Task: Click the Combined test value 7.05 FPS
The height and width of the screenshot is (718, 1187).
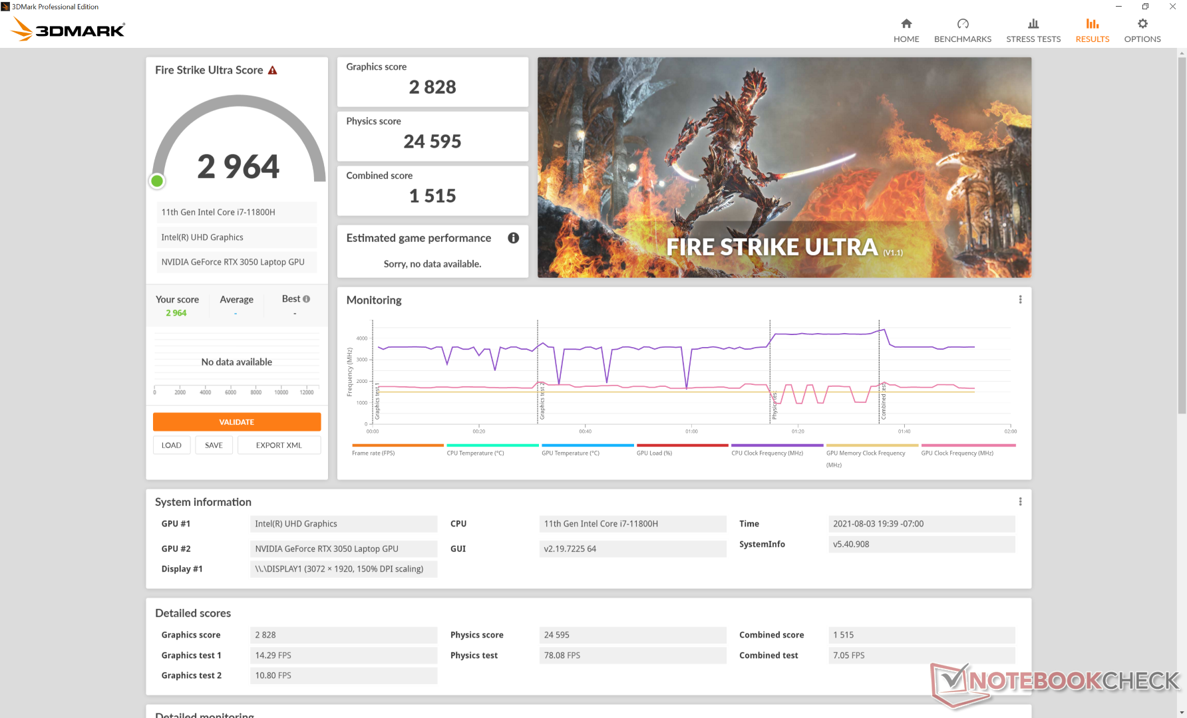Action: tap(922, 656)
